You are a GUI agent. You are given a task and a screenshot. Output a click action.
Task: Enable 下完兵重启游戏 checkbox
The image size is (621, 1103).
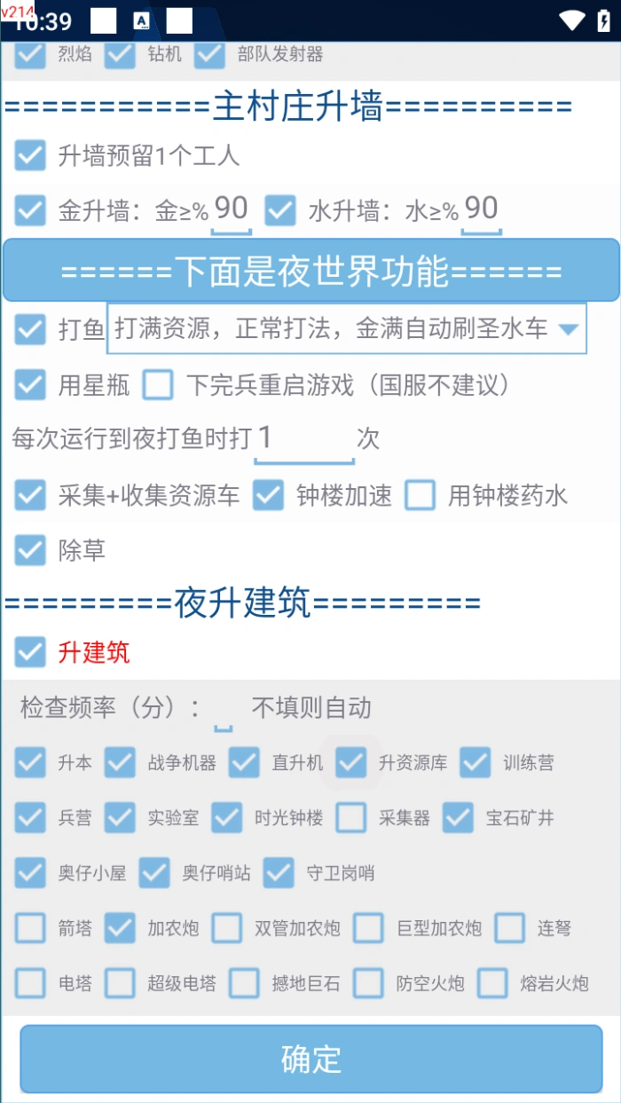coord(159,385)
